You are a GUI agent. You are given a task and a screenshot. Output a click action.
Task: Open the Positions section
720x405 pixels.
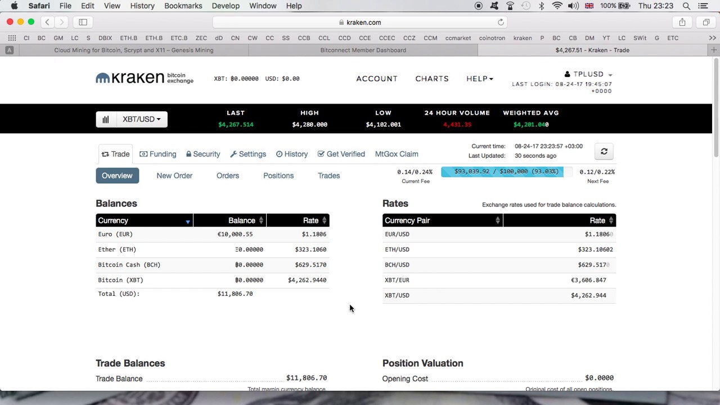(x=278, y=175)
